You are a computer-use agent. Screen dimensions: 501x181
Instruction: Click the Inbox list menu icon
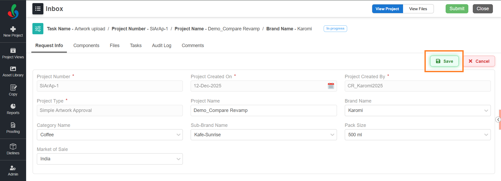pos(38,9)
